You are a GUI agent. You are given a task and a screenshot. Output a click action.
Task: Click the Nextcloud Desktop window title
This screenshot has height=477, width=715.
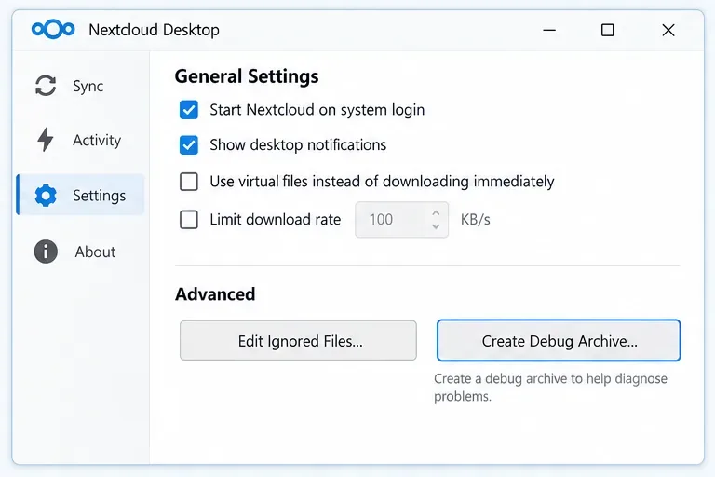(155, 30)
